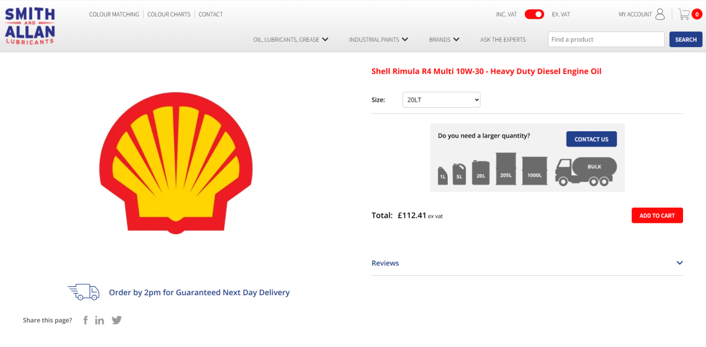The image size is (706, 347).
Task: Go to Ask the Experts
Action: click(x=503, y=39)
